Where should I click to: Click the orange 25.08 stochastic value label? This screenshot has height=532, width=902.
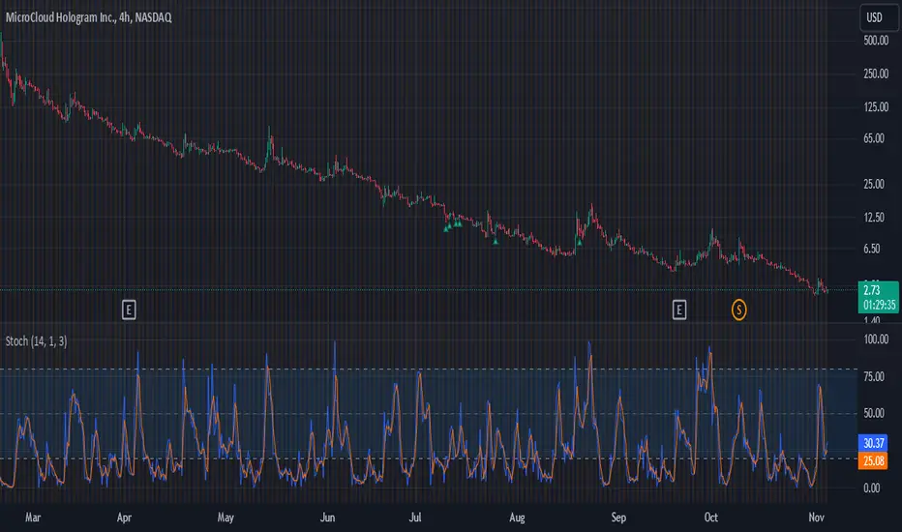pyautogui.click(x=873, y=461)
